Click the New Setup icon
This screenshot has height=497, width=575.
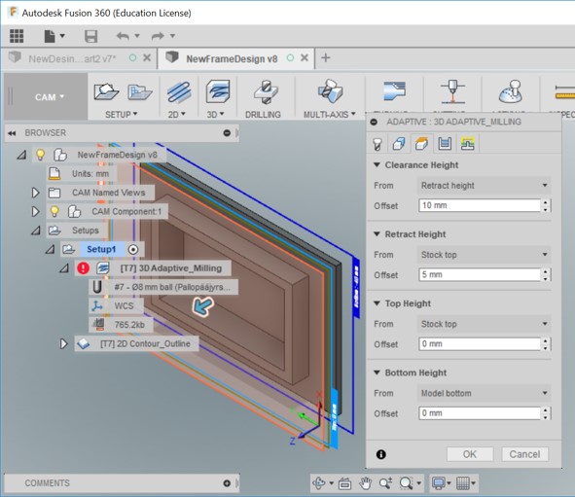pyautogui.click(x=106, y=92)
